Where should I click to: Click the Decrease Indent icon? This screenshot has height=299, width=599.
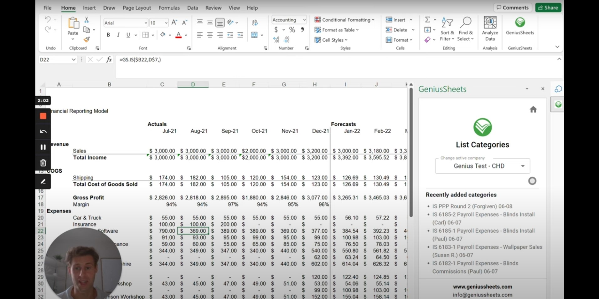(230, 35)
